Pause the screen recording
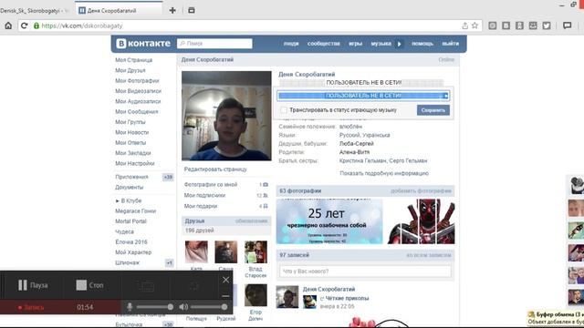 click(33, 285)
